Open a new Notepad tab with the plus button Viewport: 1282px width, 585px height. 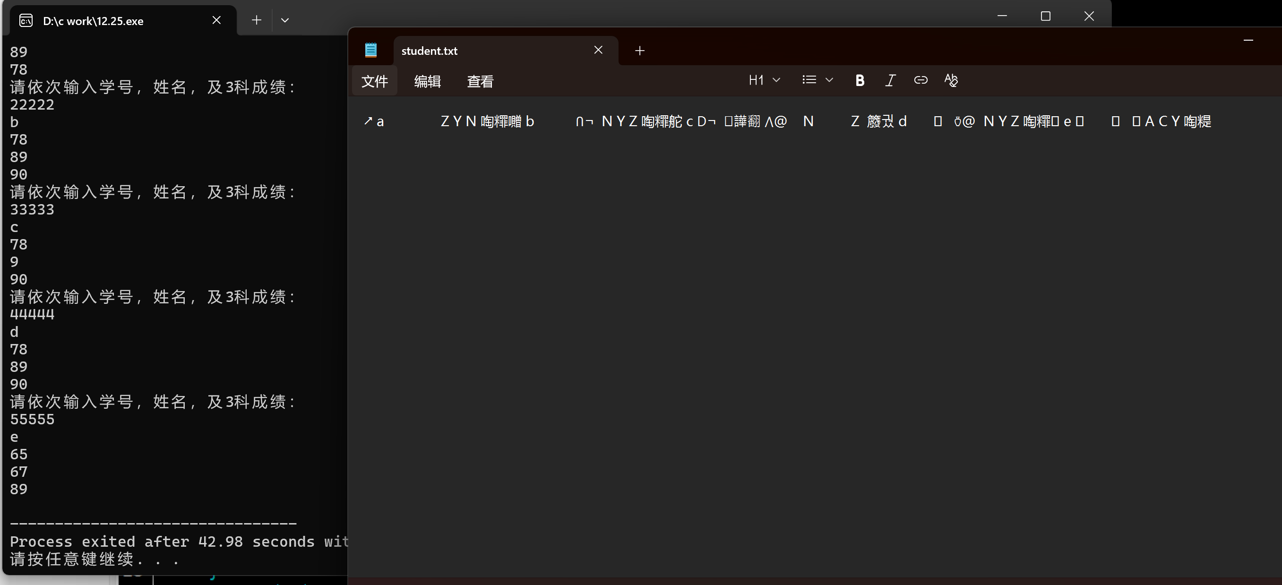(x=639, y=50)
